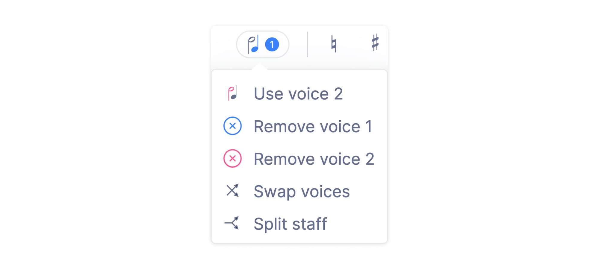The height and width of the screenshot is (270, 599).
Task: Click the popup pointer below voice button
Action: point(260,66)
